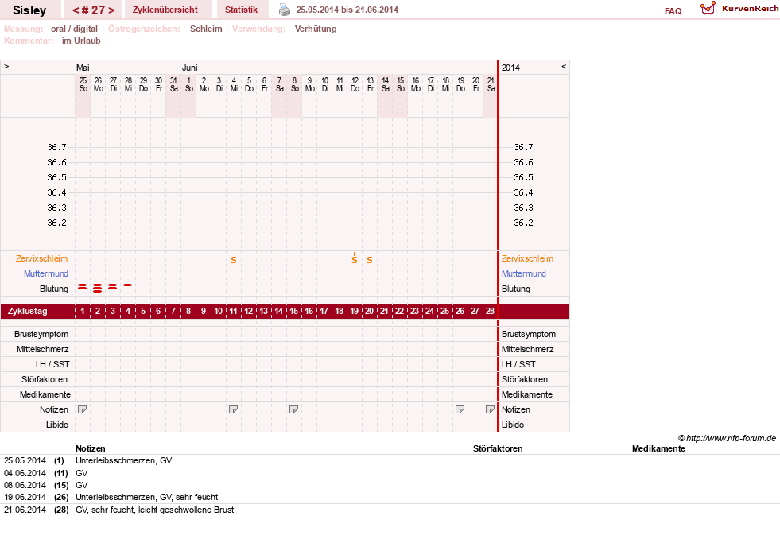Click the left Zervixschleim row label
Viewport: 780px width, 543px height.
point(42,258)
